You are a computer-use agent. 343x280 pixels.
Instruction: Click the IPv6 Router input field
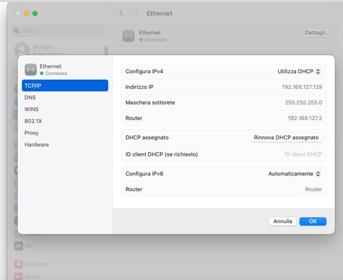coord(313,189)
